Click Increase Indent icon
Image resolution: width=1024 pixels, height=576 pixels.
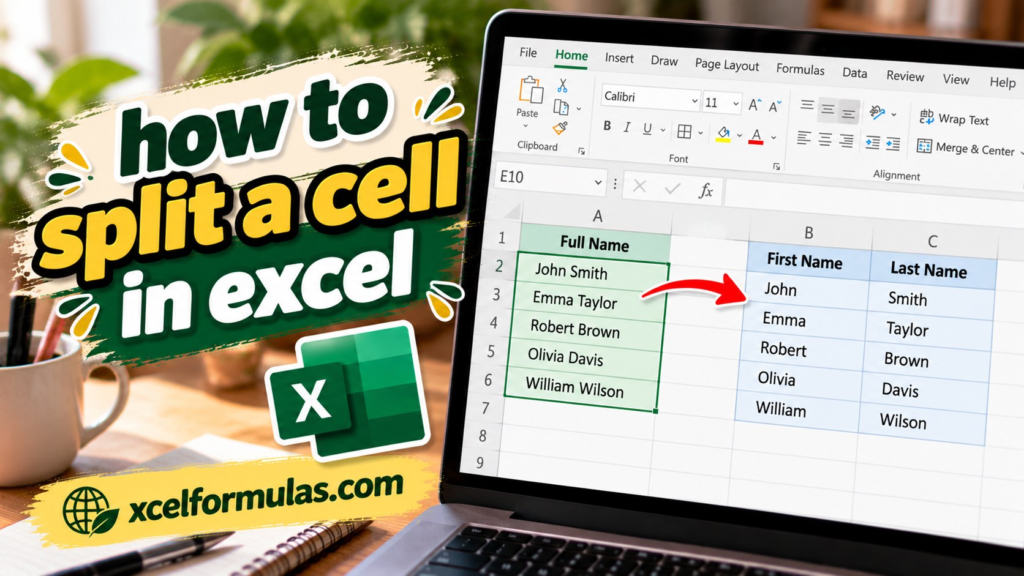tap(893, 144)
